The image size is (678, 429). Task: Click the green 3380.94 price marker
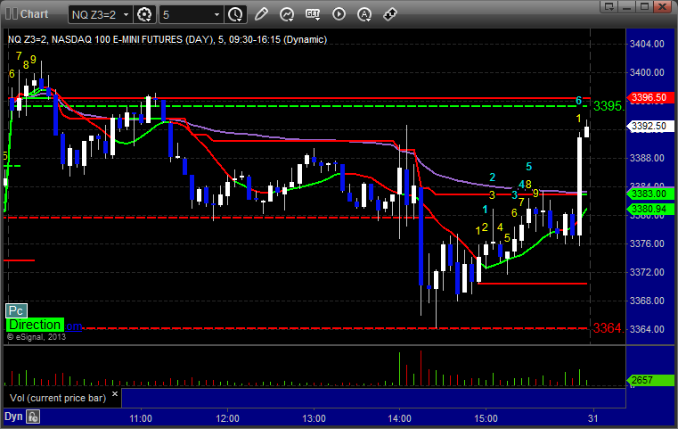[649, 209]
